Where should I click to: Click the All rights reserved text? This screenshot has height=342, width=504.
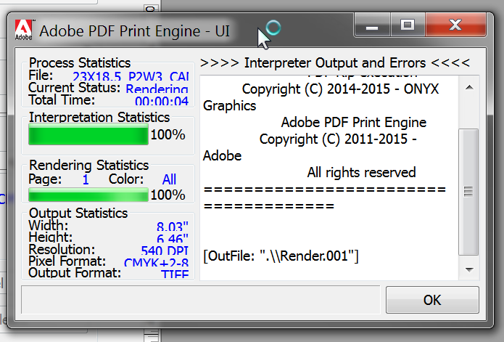[361, 172]
